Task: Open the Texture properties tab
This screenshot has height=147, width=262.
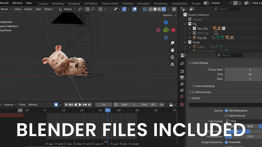Action: (x=182, y=105)
